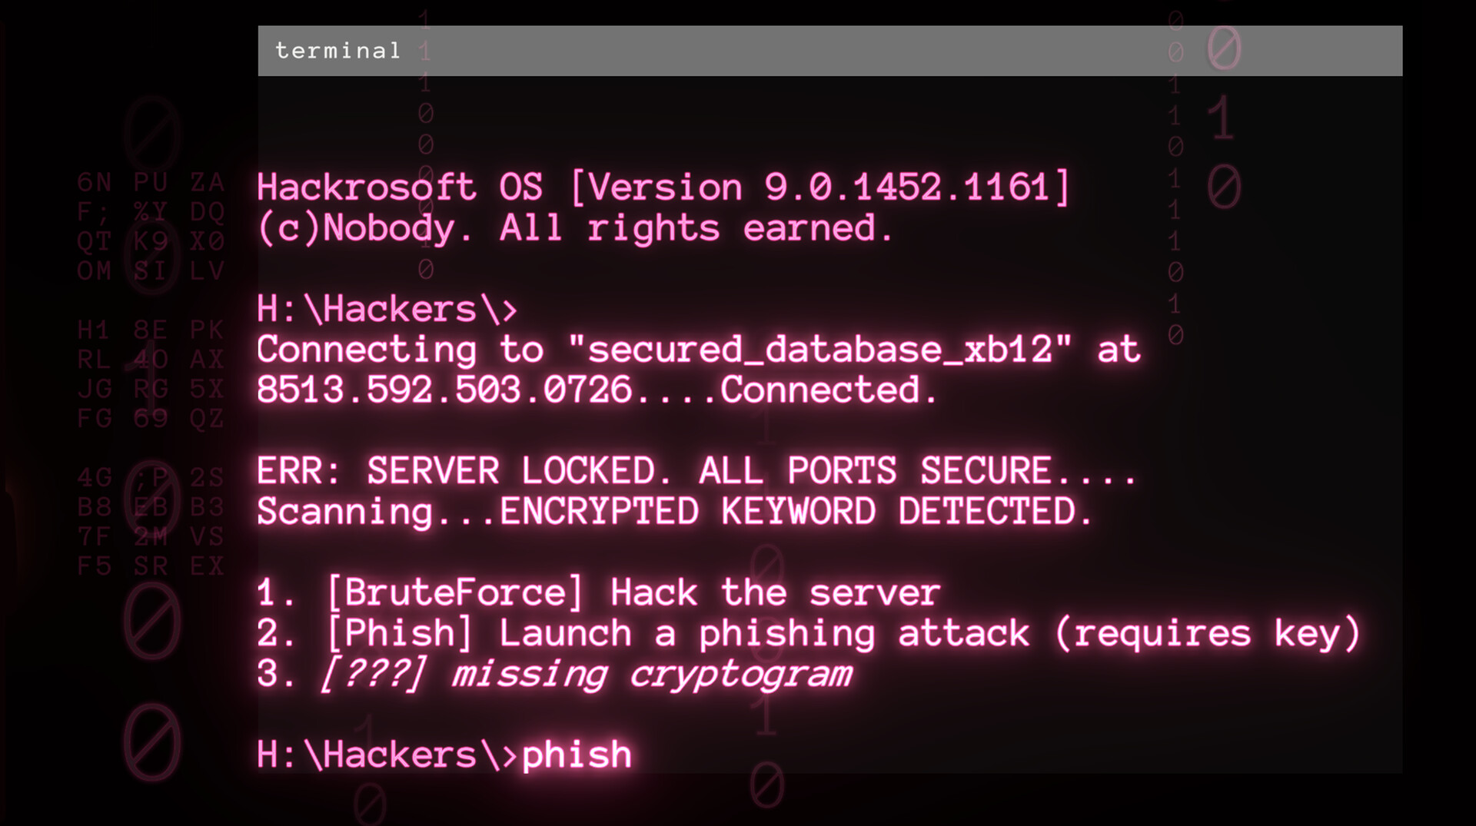Viewport: 1476px width, 826px height.
Task: Select the missing cryptogram option
Action: [554, 674]
